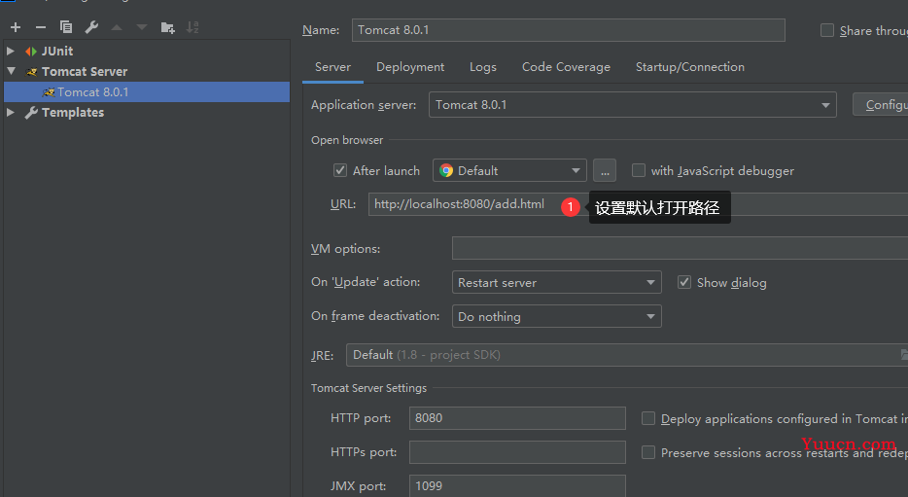Open the On 'Update' action dropdown
Viewport: 908px width, 497px height.
(556, 283)
